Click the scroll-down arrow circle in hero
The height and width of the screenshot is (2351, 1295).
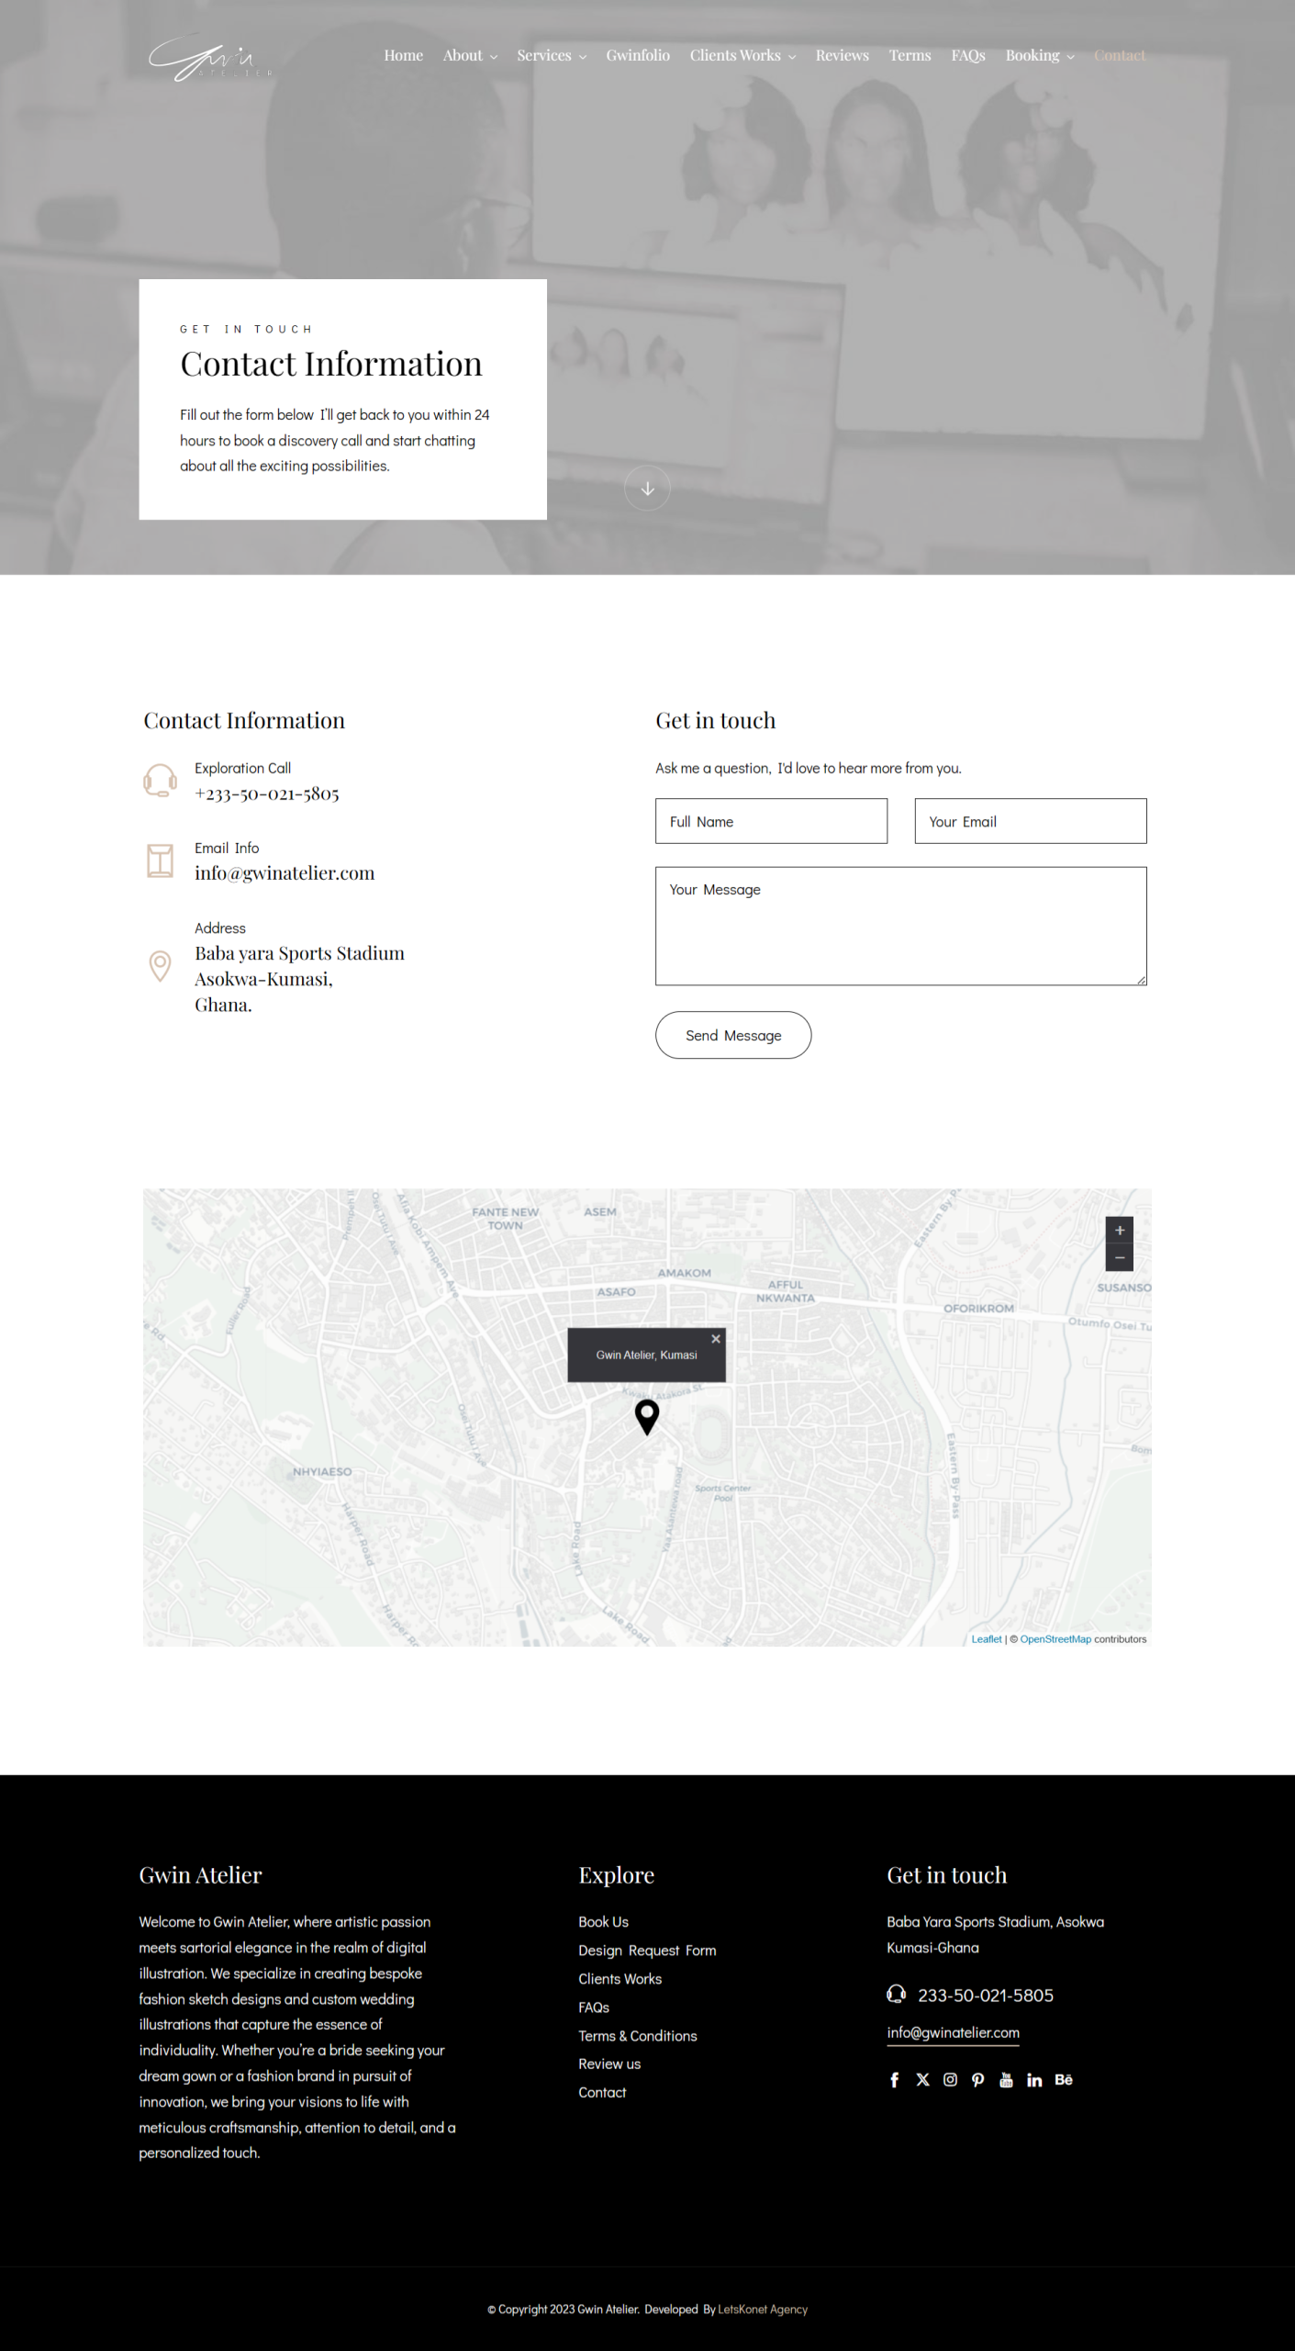coord(647,489)
